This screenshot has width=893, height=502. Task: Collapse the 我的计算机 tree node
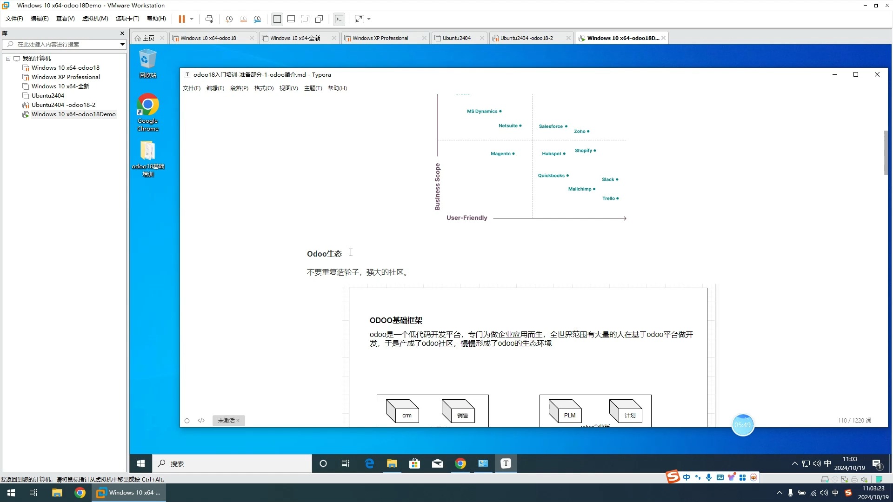point(8,59)
